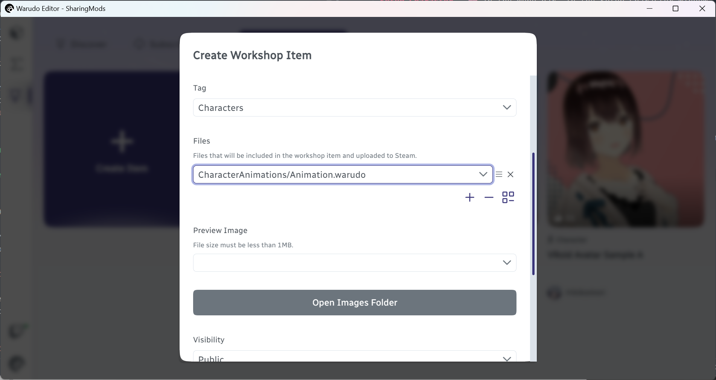The height and width of the screenshot is (380, 716).
Task: Click the dialog's vertical scrollbar thumb
Action: pyautogui.click(x=533, y=213)
